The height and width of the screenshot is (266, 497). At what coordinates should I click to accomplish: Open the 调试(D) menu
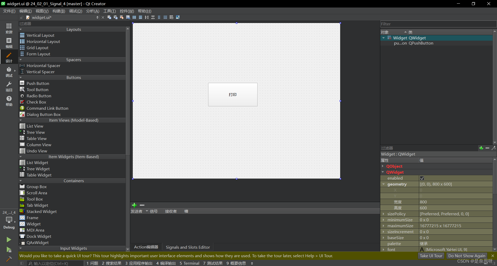(x=76, y=11)
